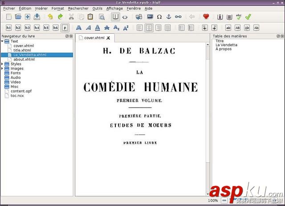
Task: Apply Heading 3 style
Action: (x=28, y=28)
